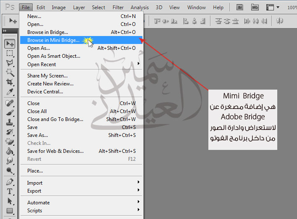Align right edges icon in options bar
The image size is (297, 219).
(202, 21)
